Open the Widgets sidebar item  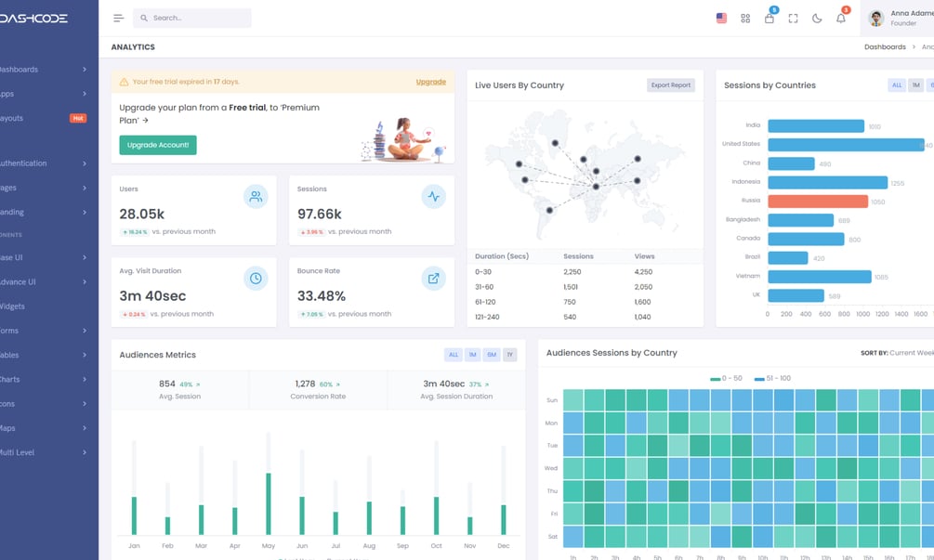(43, 306)
